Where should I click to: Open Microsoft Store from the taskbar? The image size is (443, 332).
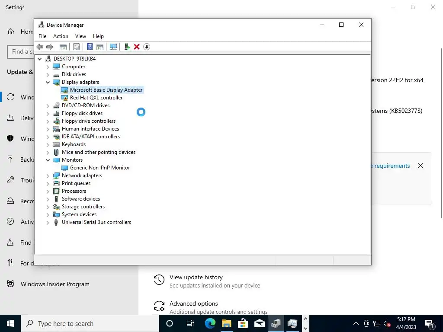[243, 323]
